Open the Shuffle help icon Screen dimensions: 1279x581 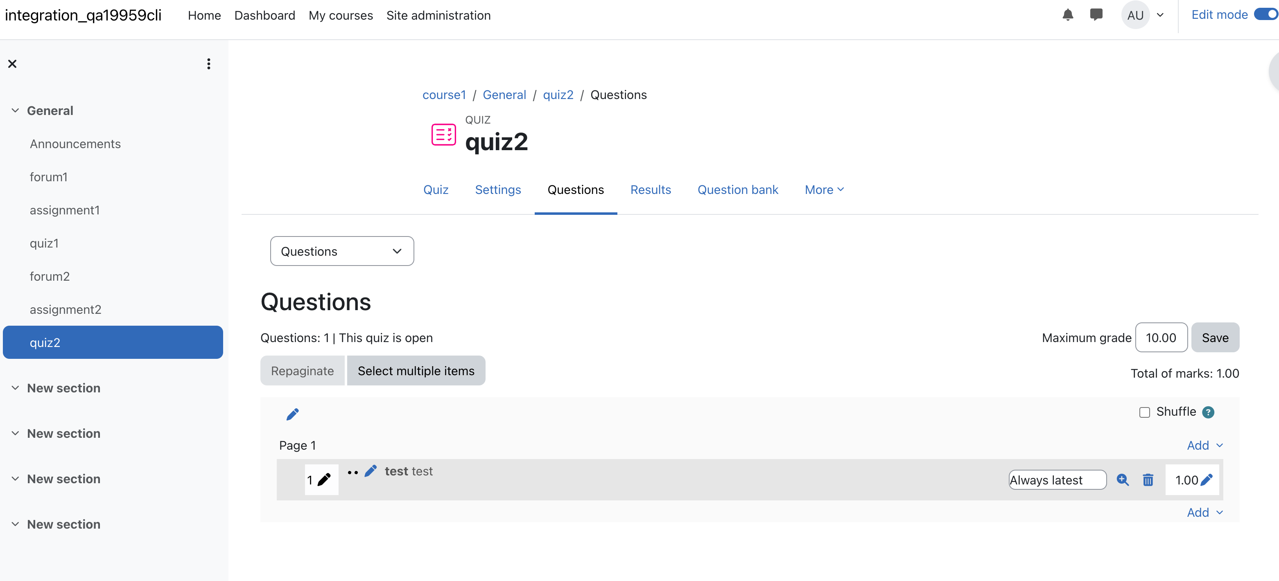coord(1208,412)
